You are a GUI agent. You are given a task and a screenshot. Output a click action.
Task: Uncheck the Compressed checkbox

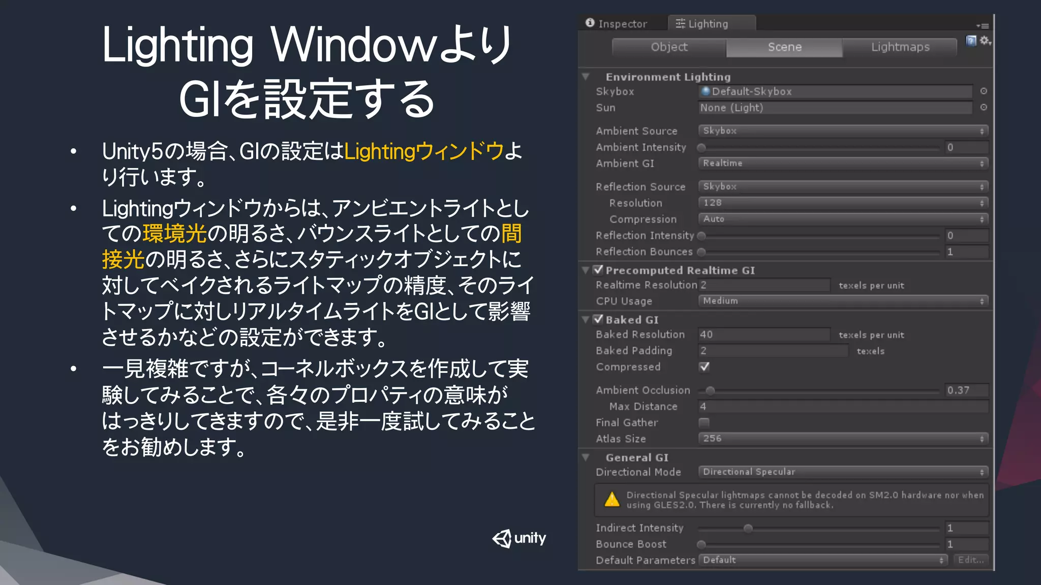pos(705,367)
